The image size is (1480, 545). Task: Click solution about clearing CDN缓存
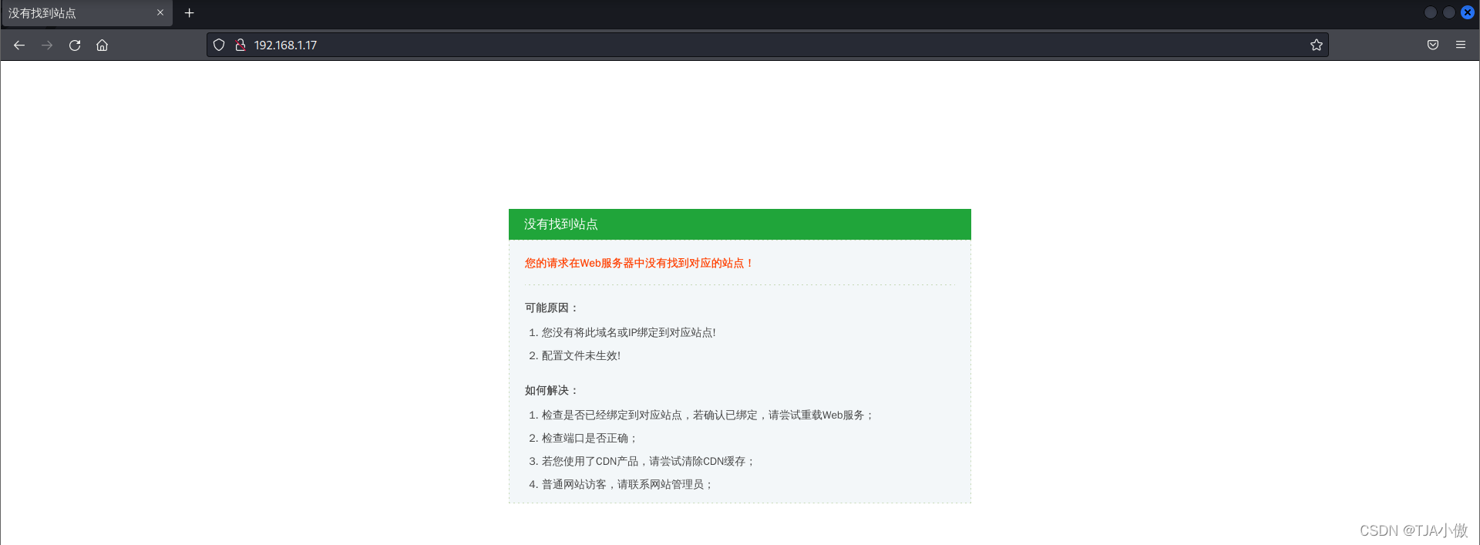point(648,462)
